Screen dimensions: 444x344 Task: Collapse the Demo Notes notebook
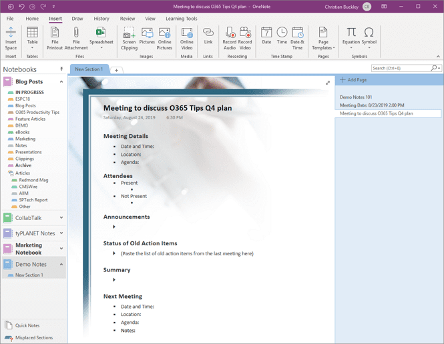click(61, 264)
